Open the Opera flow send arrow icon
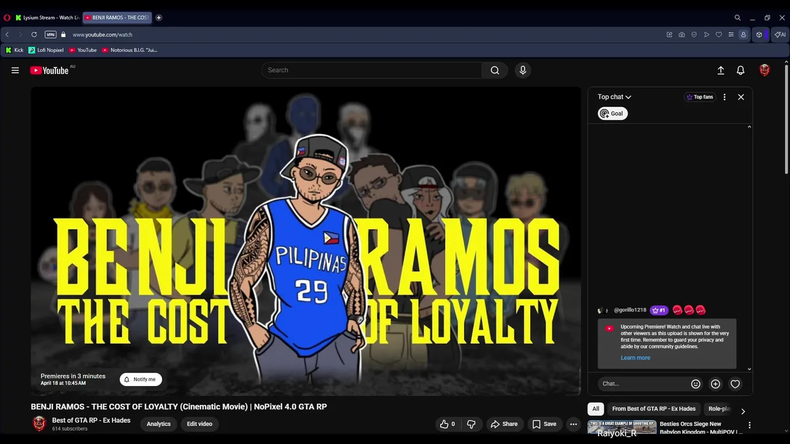 pos(706,35)
